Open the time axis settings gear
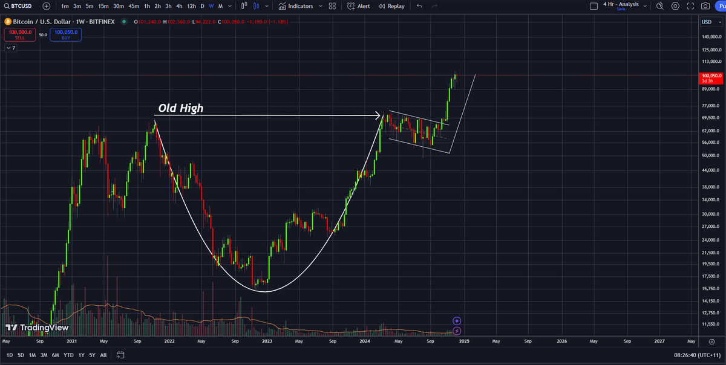 click(711, 341)
